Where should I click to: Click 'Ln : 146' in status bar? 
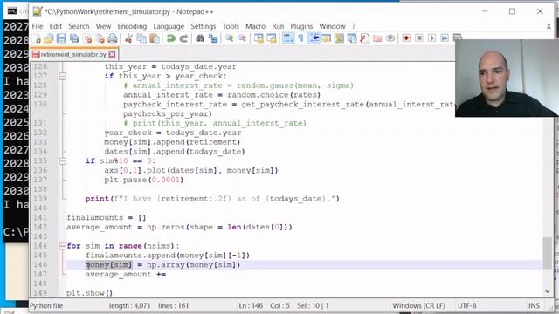(x=251, y=306)
